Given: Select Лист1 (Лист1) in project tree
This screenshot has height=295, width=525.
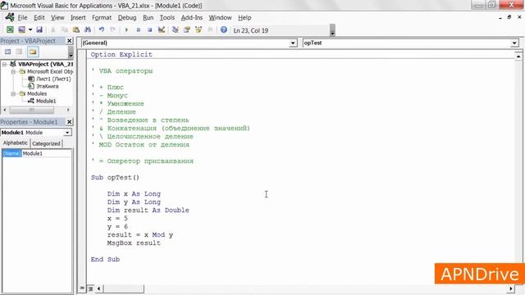Looking at the screenshot, I should coord(53,79).
